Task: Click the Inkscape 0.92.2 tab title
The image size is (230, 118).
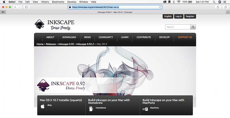Action: tap(115, 12)
